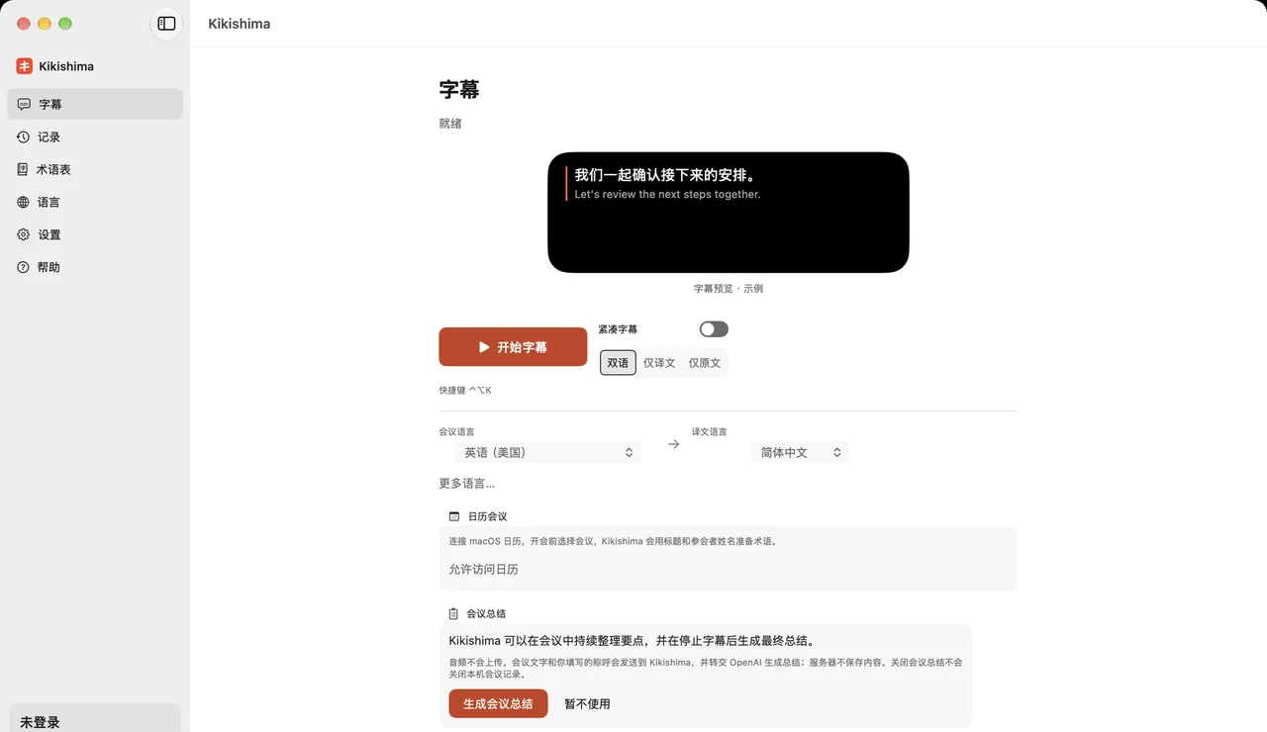Click the 字幕预览 · 示例 caption
The width and height of the screenshot is (1267, 732).
[x=729, y=289]
